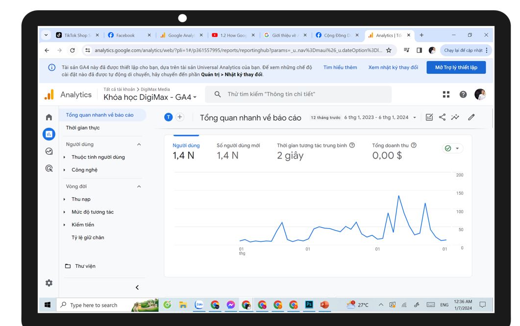520x326 pixels.
Task: Open the Admin gear icon
Action: (x=49, y=283)
